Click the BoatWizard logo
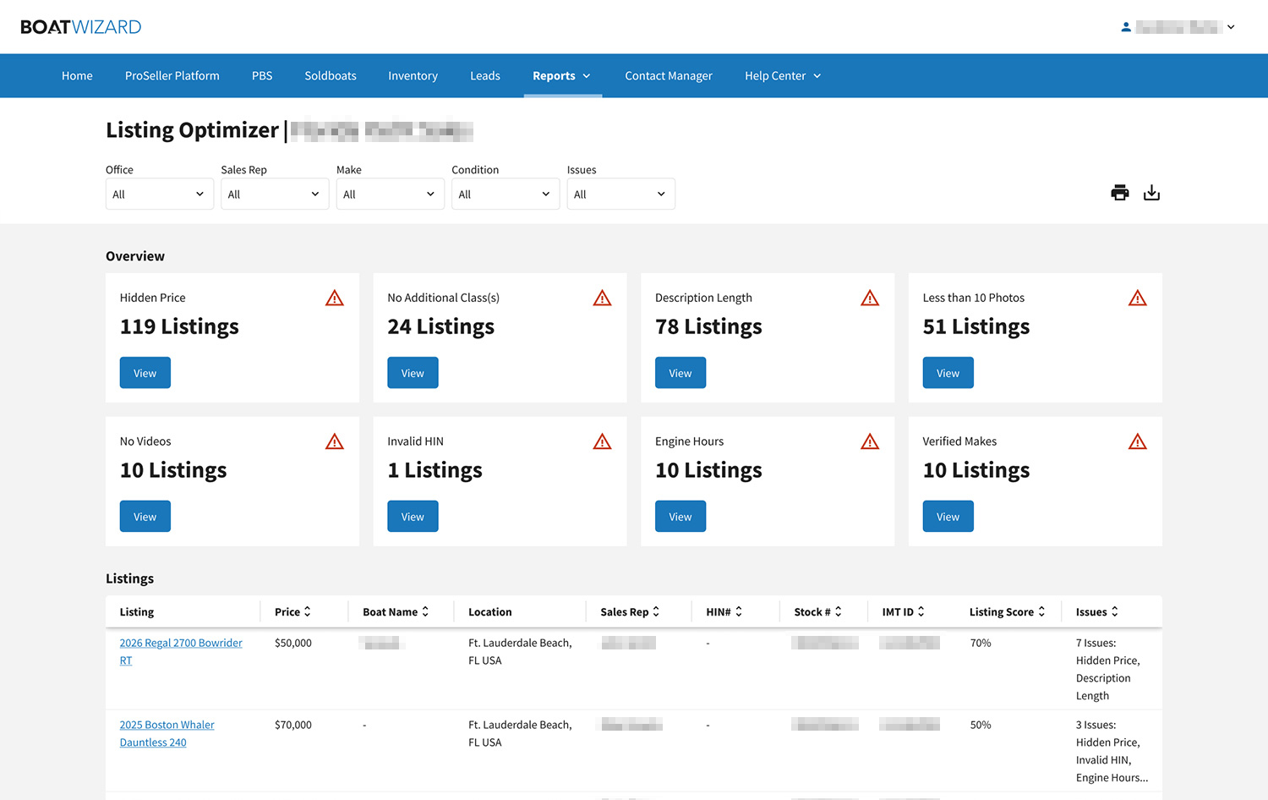1268x800 pixels. [81, 27]
